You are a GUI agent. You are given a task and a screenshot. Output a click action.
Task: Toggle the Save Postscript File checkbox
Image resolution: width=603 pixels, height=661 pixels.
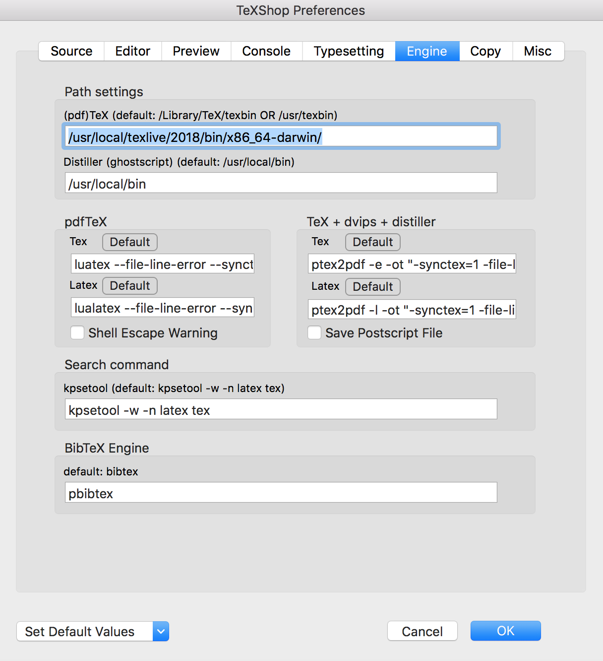point(314,332)
